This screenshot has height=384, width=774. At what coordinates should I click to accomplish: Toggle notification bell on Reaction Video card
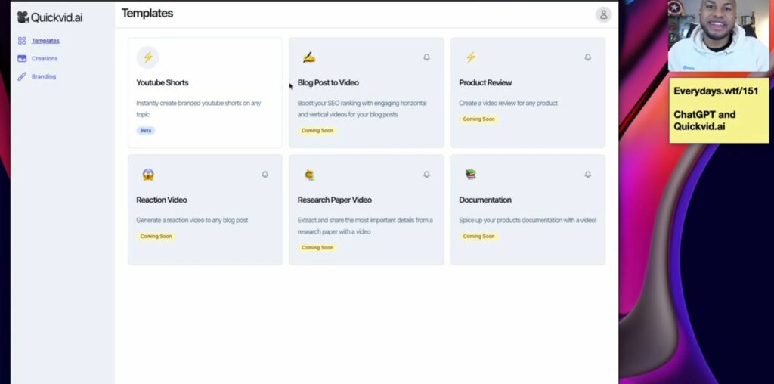[265, 174]
